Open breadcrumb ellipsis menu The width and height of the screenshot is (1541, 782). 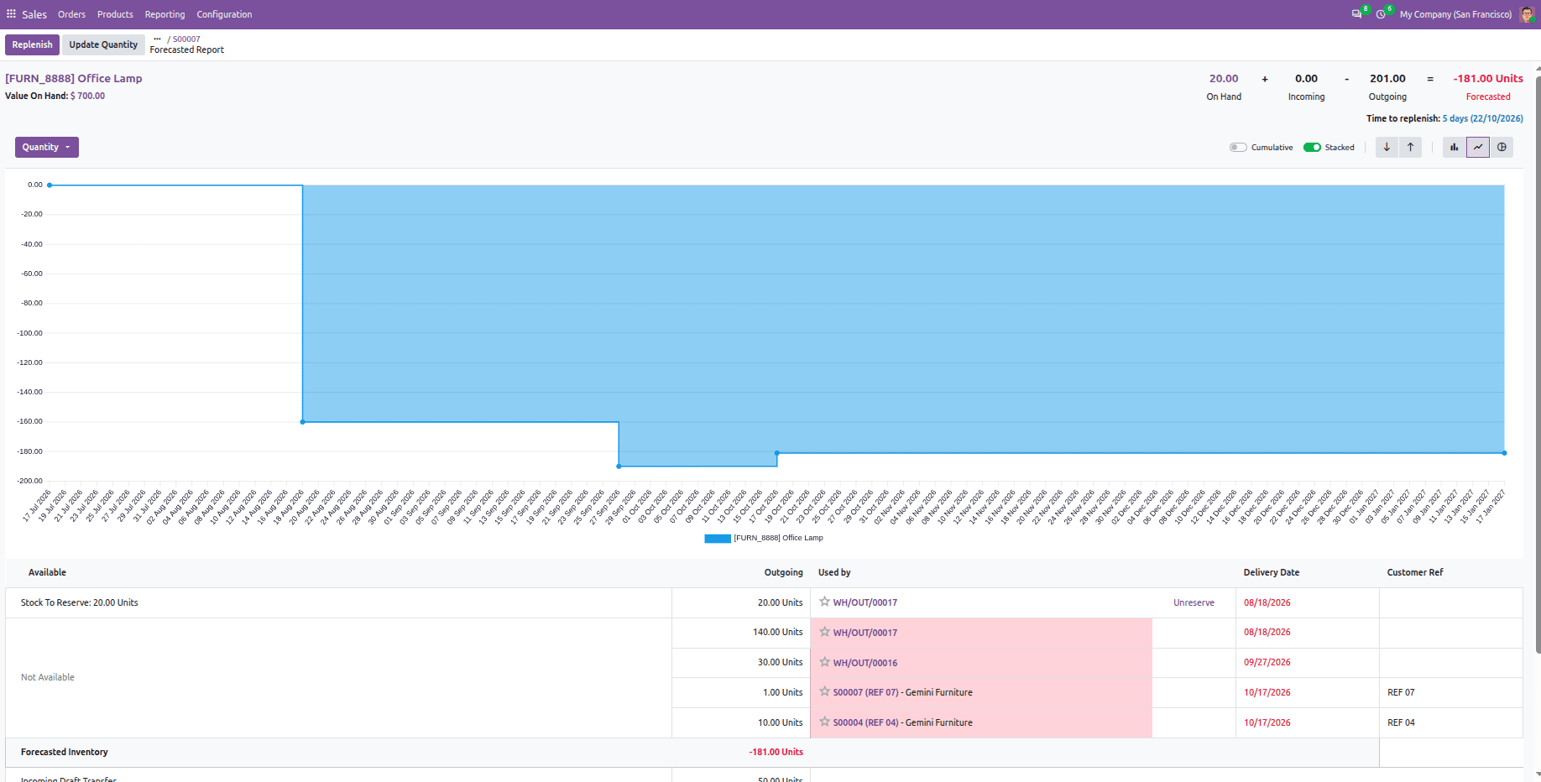pyautogui.click(x=157, y=39)
